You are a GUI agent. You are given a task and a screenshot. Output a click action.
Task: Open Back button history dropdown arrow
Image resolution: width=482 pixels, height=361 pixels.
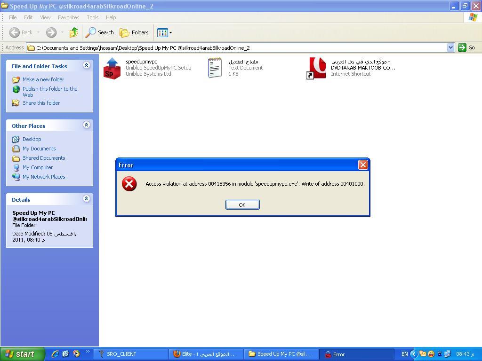pos(38,32)
